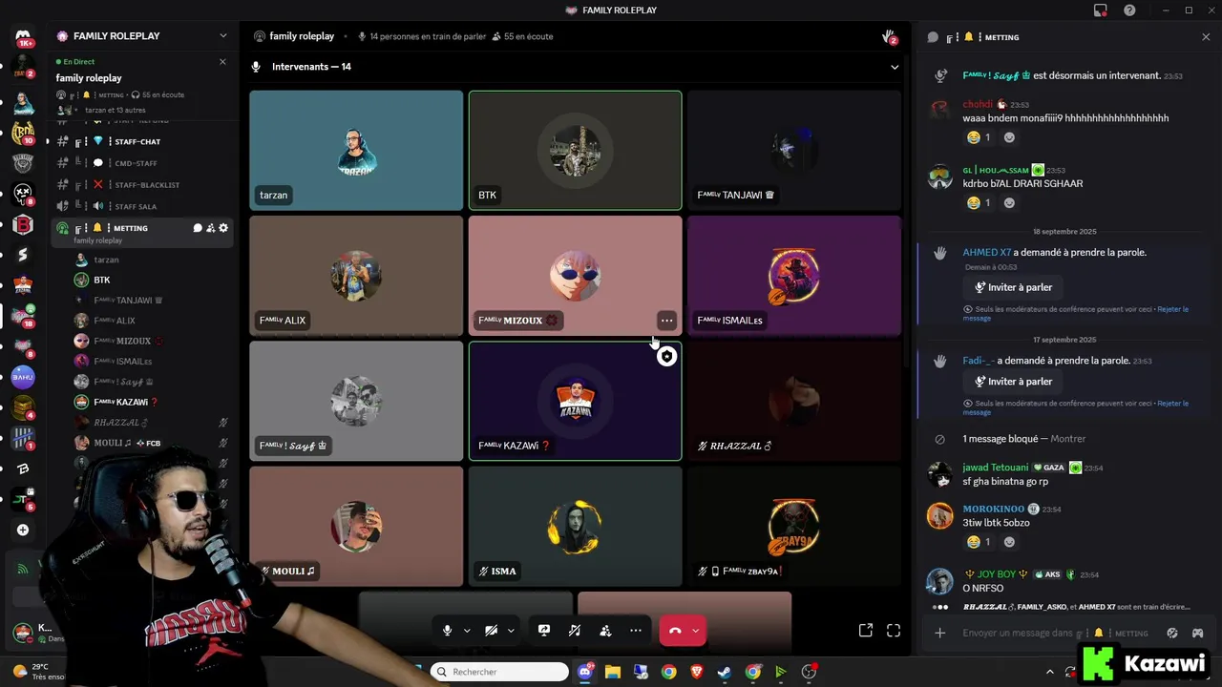1222x687 pixels.
Task: Enter full screen mode
Action: coord(894,631)
